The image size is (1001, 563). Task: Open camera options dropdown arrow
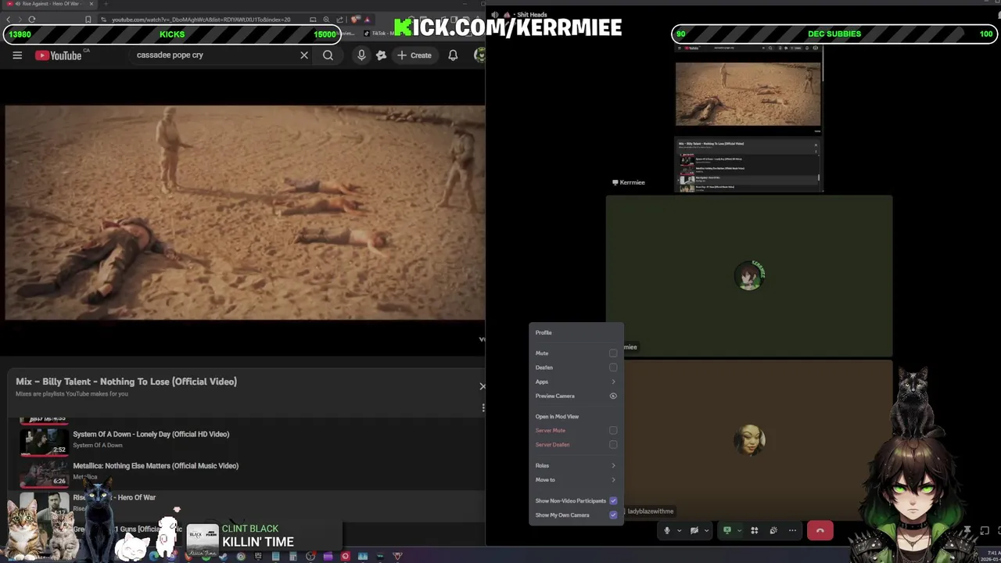706,530
